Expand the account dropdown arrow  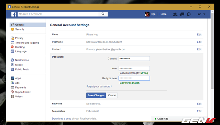click(x=204, y=14)
